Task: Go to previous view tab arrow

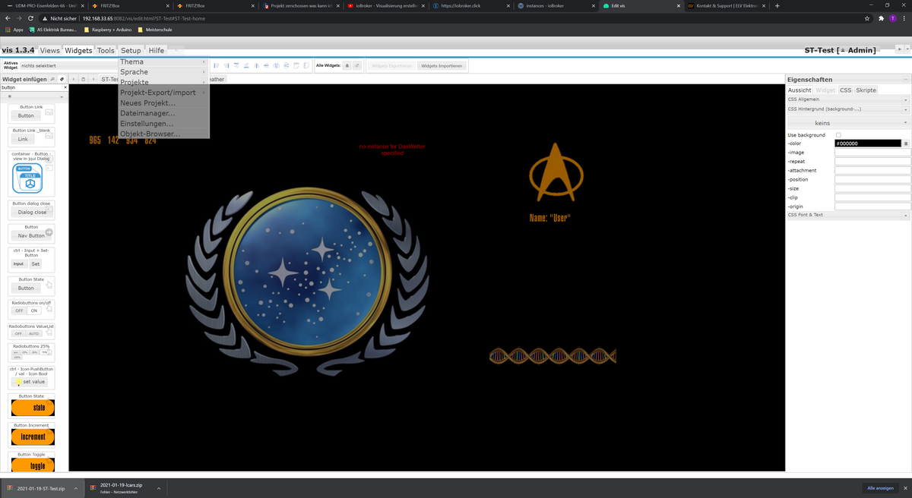Action: pos(73,79)
